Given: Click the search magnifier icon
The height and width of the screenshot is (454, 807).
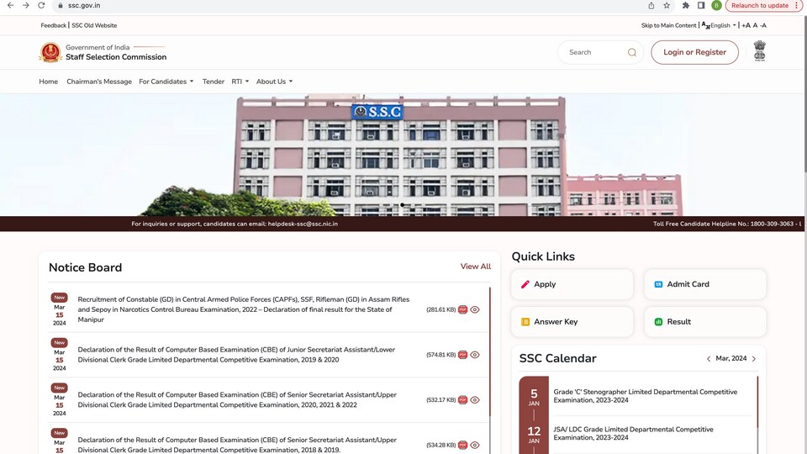Looking at the screenshot, I should 632,52.
